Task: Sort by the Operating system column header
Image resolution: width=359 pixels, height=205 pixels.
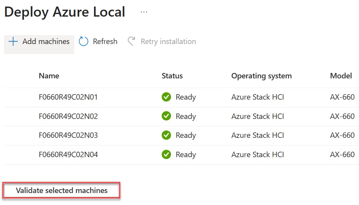Action: pyautogui.click(x=262, y=76)
